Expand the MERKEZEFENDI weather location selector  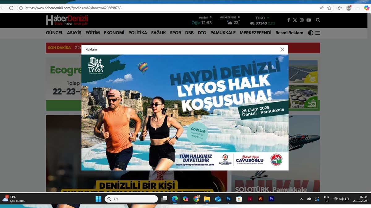pos(239,17)
